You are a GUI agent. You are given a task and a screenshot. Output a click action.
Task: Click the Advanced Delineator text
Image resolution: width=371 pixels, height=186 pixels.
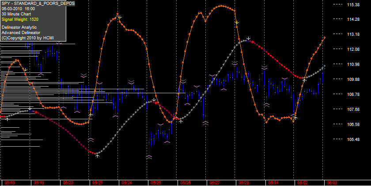click(x=21, y=32)
